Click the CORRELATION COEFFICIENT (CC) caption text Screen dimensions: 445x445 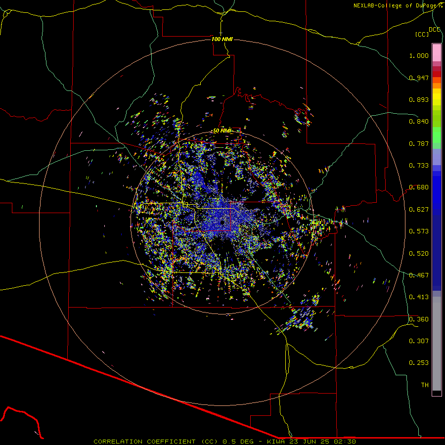[x=156, y=442]
